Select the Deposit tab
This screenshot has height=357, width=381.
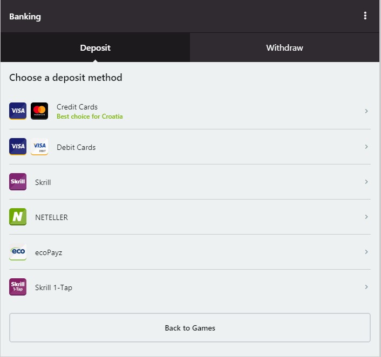(95, 47)
